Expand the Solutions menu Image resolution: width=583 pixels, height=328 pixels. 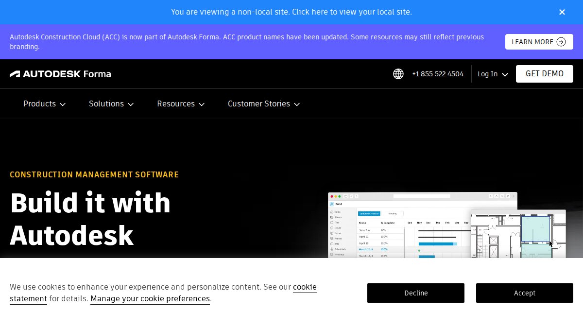(111, 104)
